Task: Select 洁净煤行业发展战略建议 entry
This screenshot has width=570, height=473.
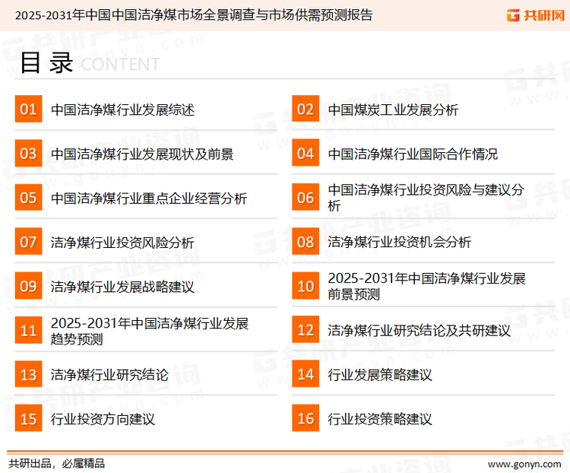Action: point(122,287)
